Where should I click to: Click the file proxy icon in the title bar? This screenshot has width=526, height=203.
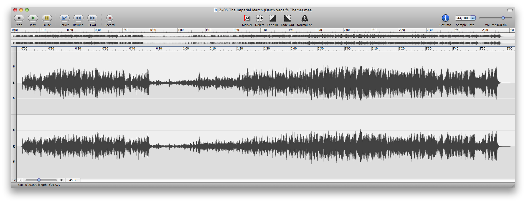click(215, 10)
